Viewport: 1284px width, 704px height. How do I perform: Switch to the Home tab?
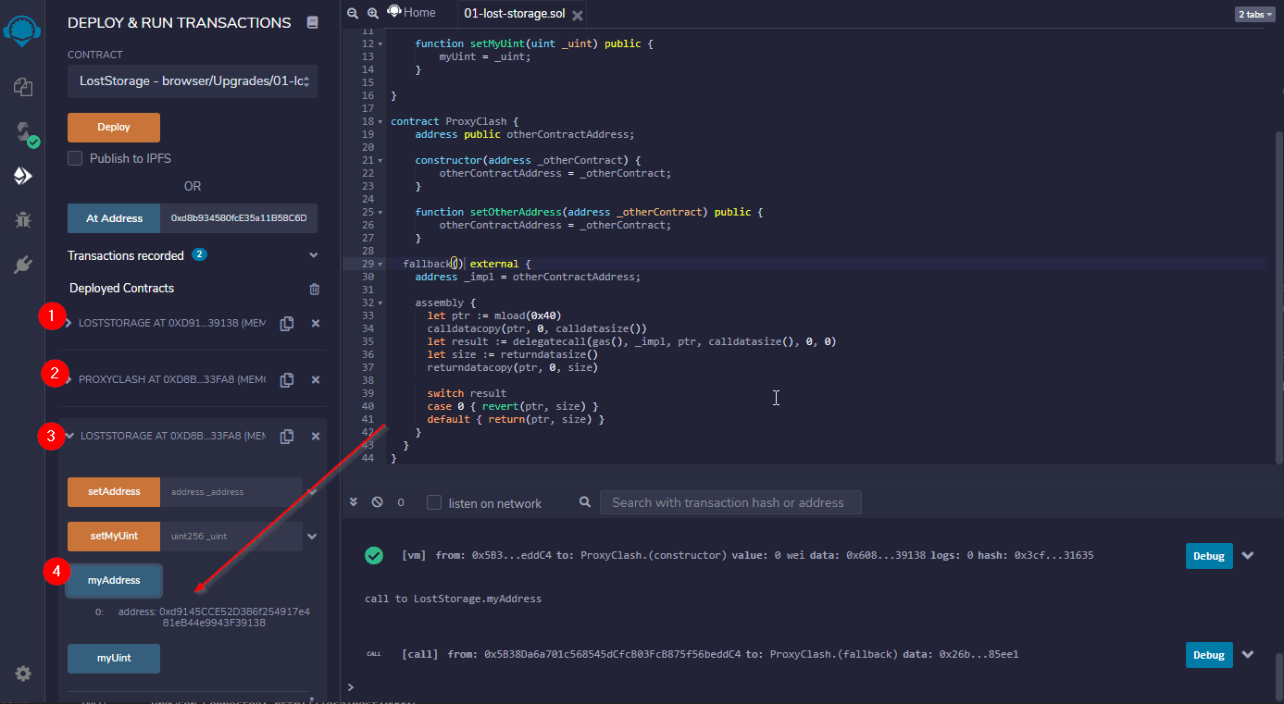coord(412,13)
